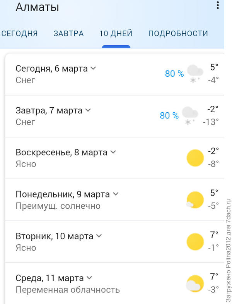This screenshot has height=304, width=232.
Task: Click the snow cloud icon for 7 марта
Action: (190, 115)
